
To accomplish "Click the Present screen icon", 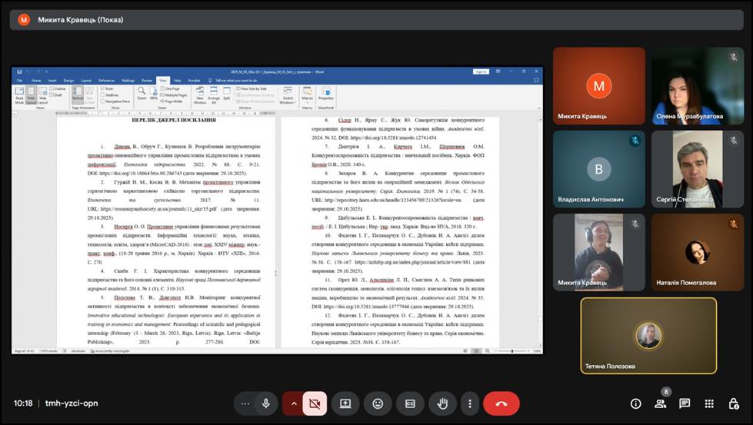I will point(345,403).
